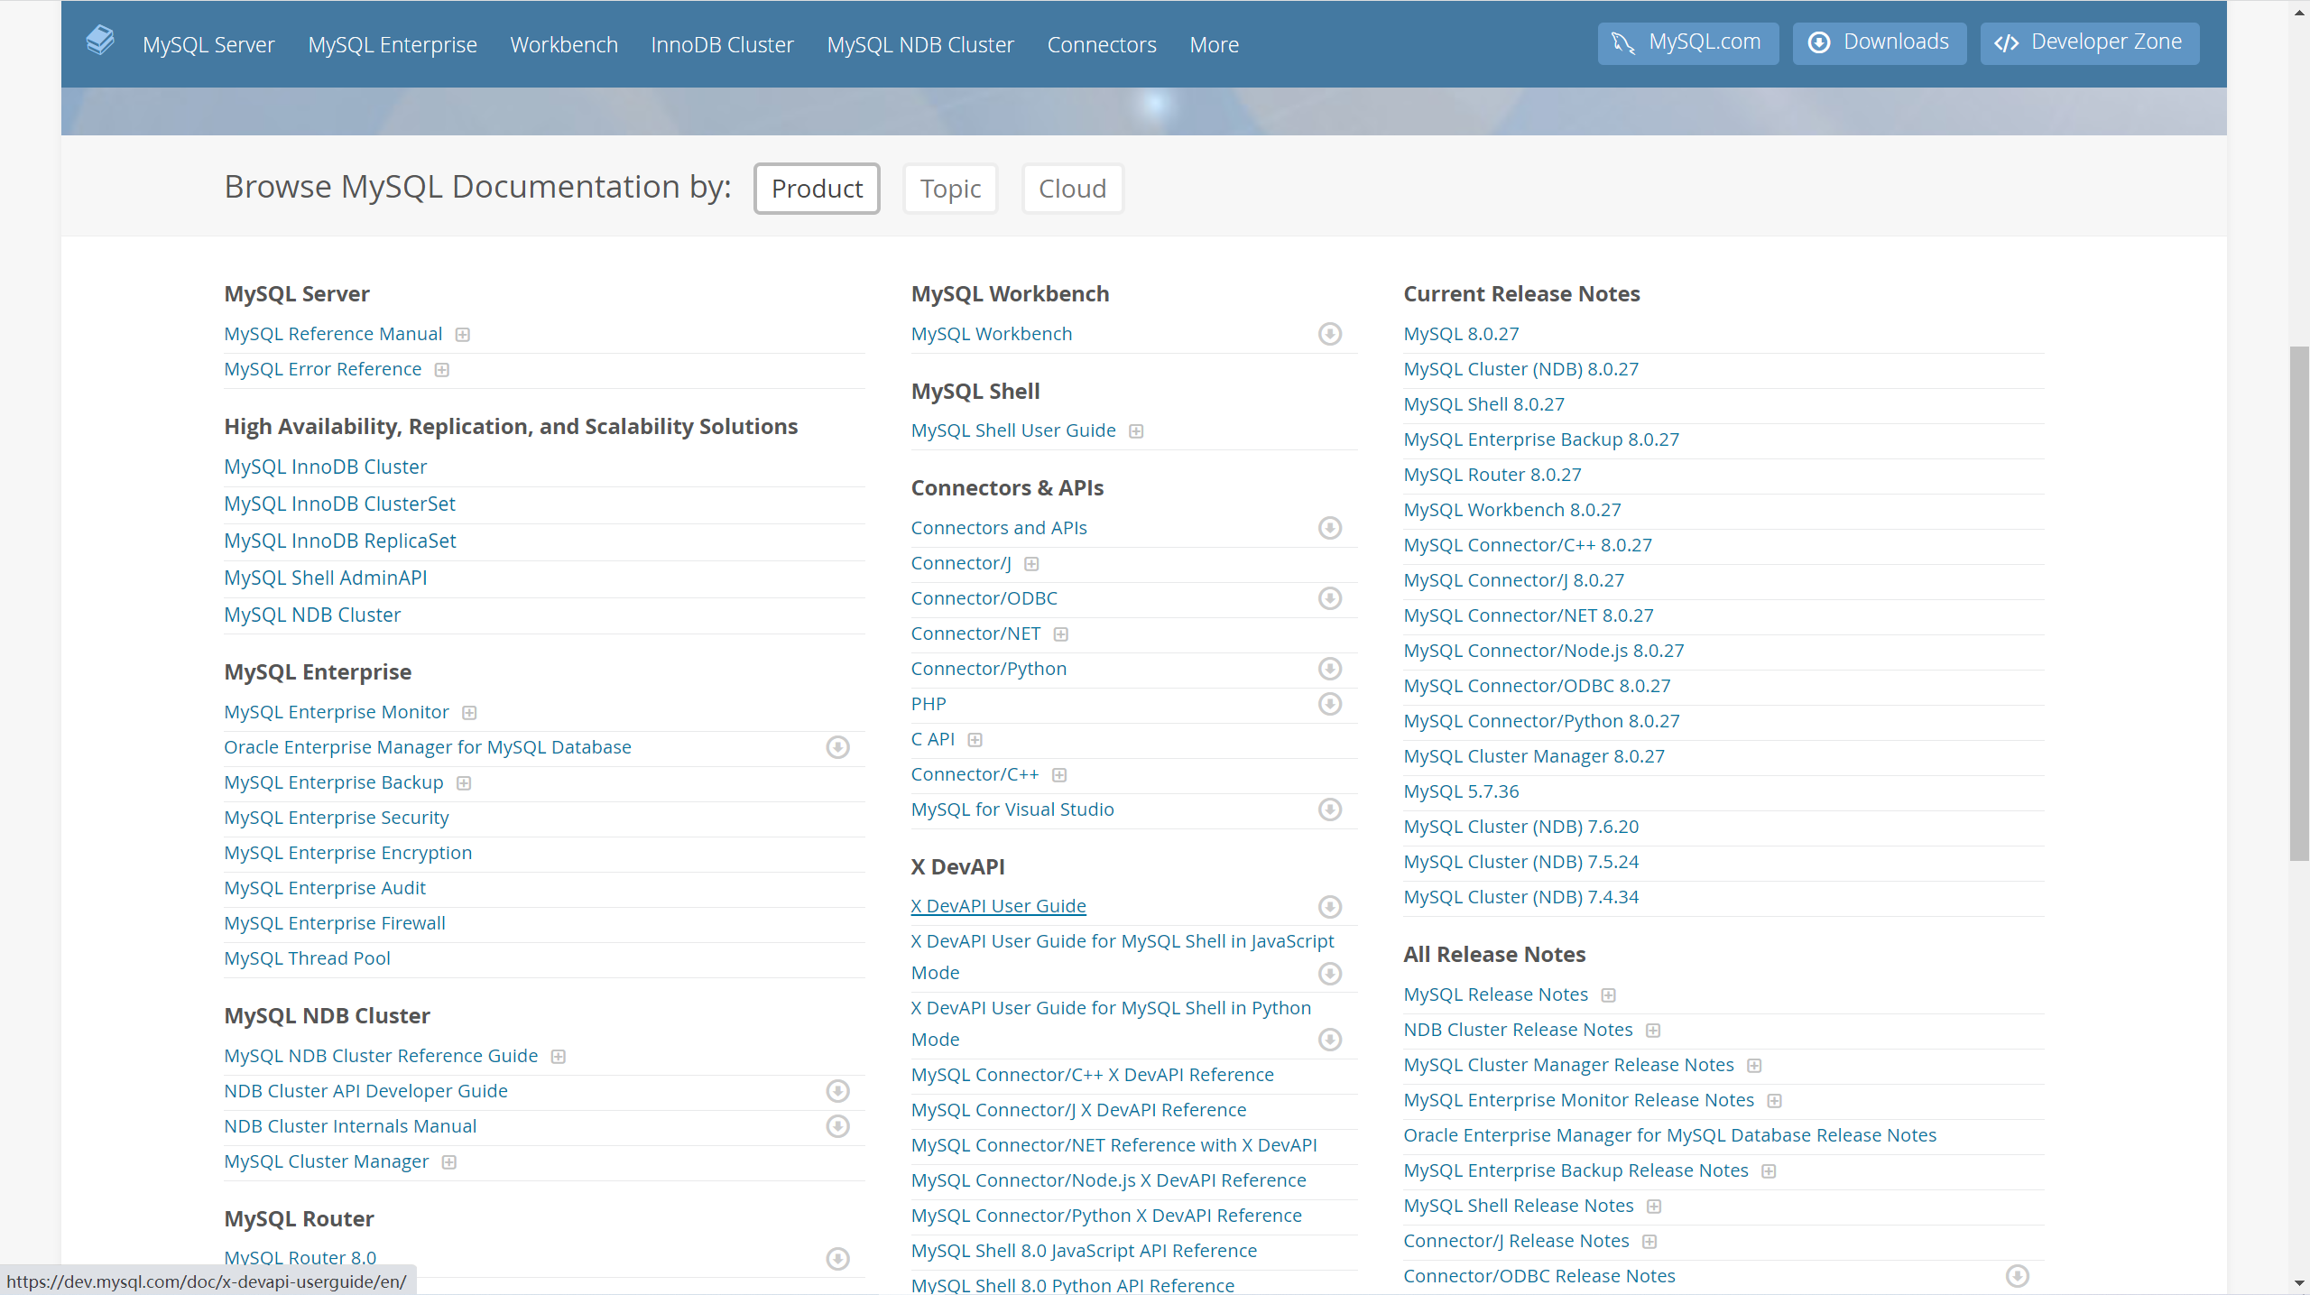Click the PHP row download icon
Screen dimensions: 2310x1295
[x=1330, y=704]
